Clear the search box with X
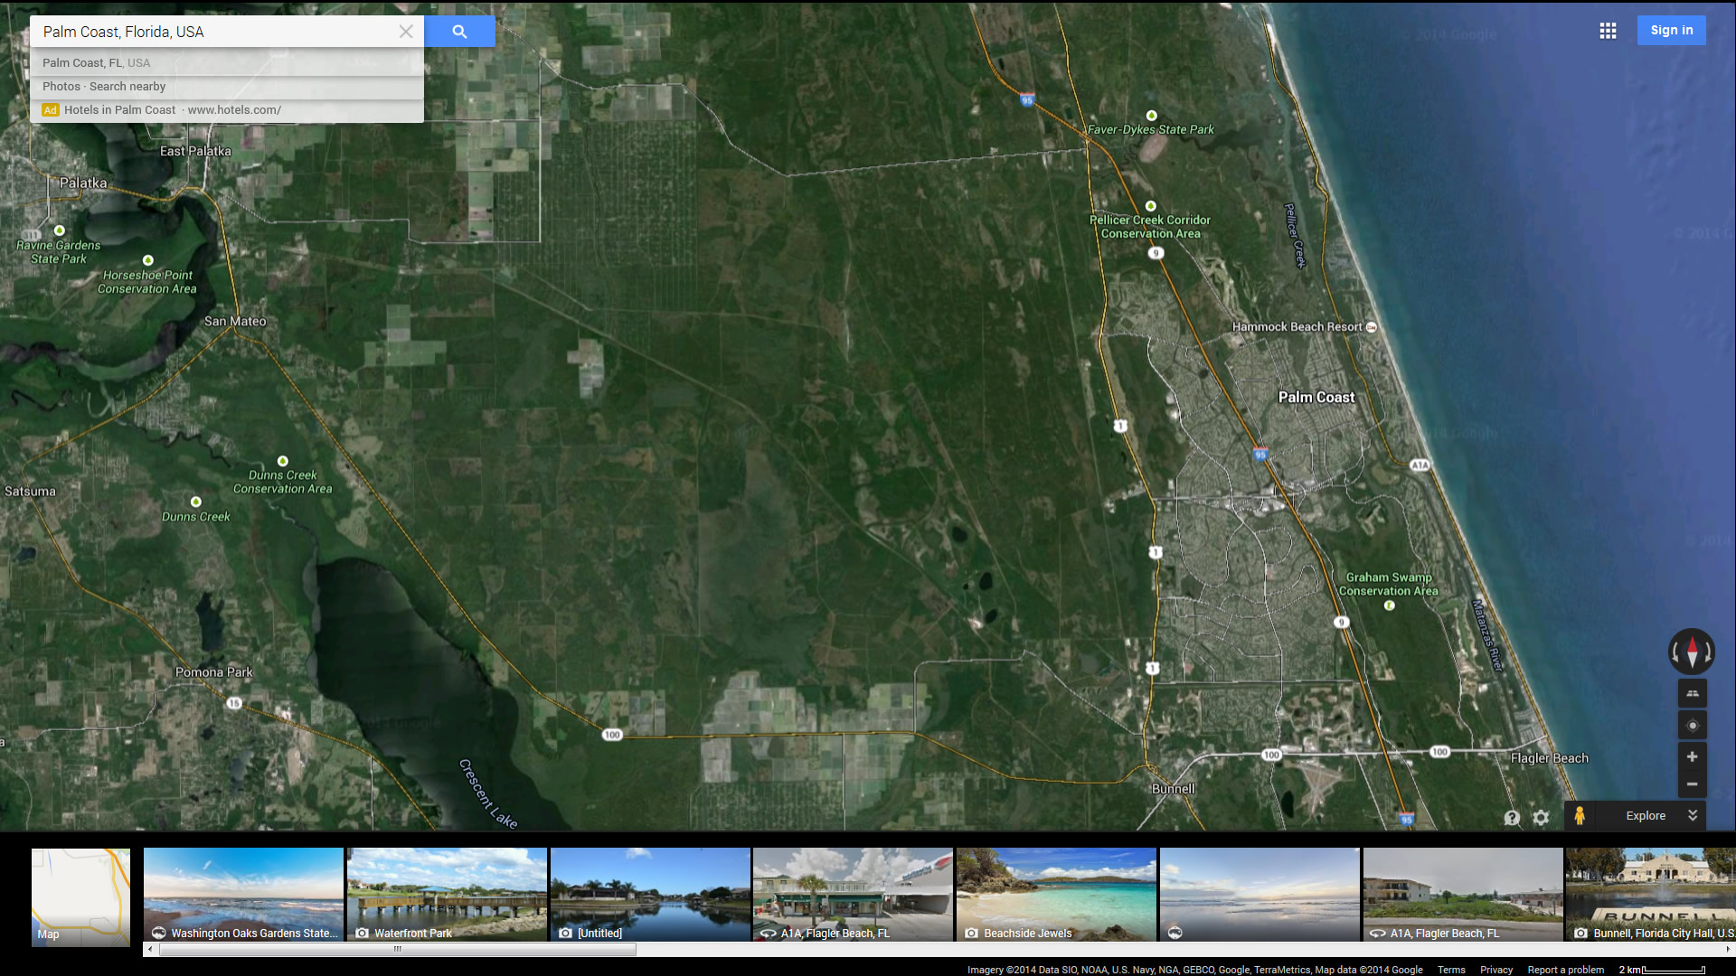The image size is (1736, 976). click(x=406, y=32)
